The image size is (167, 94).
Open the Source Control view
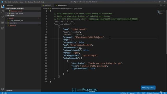pyautogui.click(x=3, y=17)
